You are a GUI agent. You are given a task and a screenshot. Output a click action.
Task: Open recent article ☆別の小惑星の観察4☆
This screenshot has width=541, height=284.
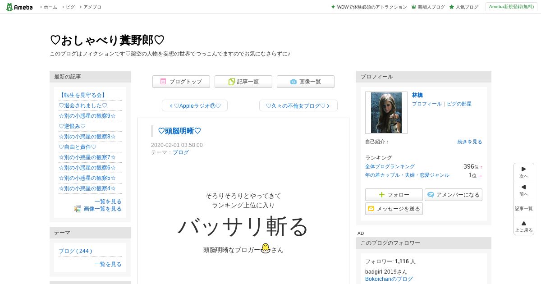point(87,188)
